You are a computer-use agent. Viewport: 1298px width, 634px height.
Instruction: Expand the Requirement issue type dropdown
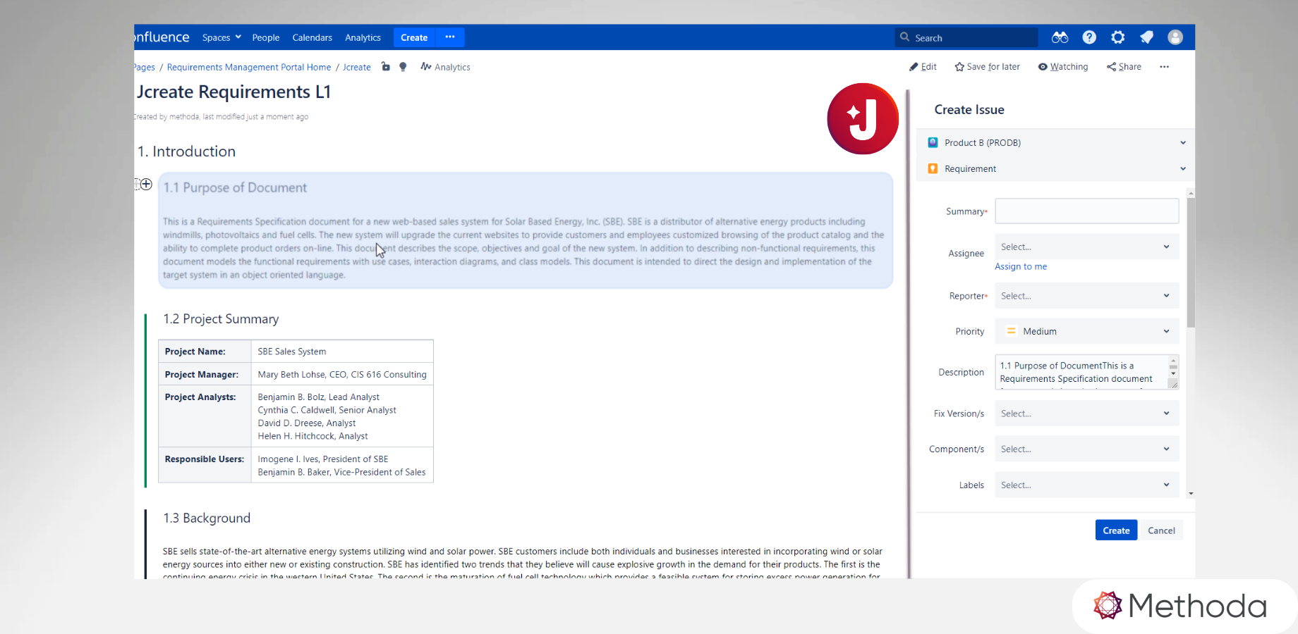coord(1055,168)
